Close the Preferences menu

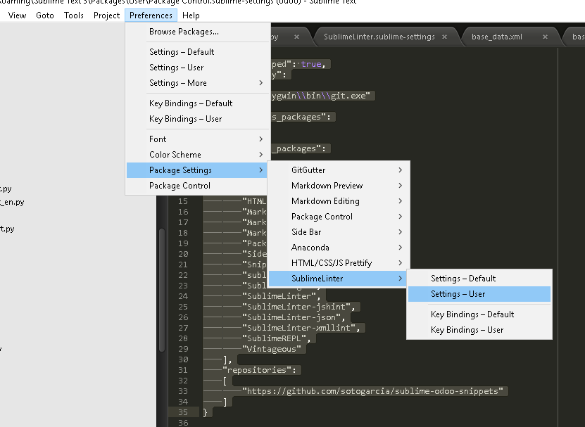(151, 15)
